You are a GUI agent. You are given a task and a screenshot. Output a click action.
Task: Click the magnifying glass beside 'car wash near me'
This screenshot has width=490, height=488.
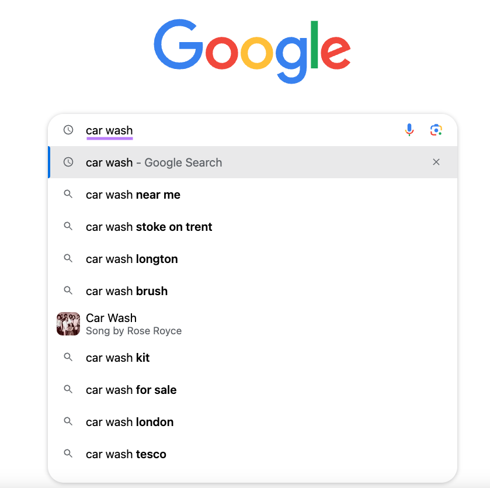(68, 194)
